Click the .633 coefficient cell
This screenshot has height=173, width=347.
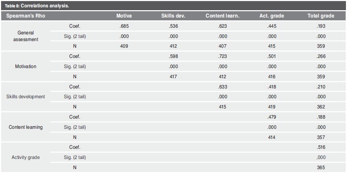(222, 87)
